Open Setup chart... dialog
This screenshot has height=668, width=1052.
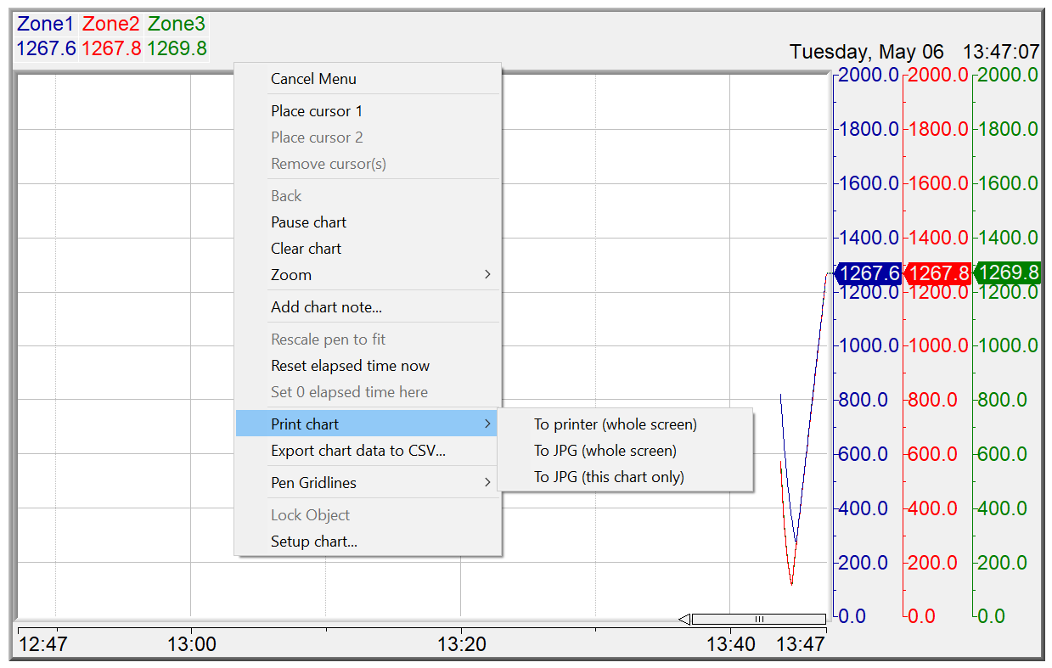click(313, 542)
